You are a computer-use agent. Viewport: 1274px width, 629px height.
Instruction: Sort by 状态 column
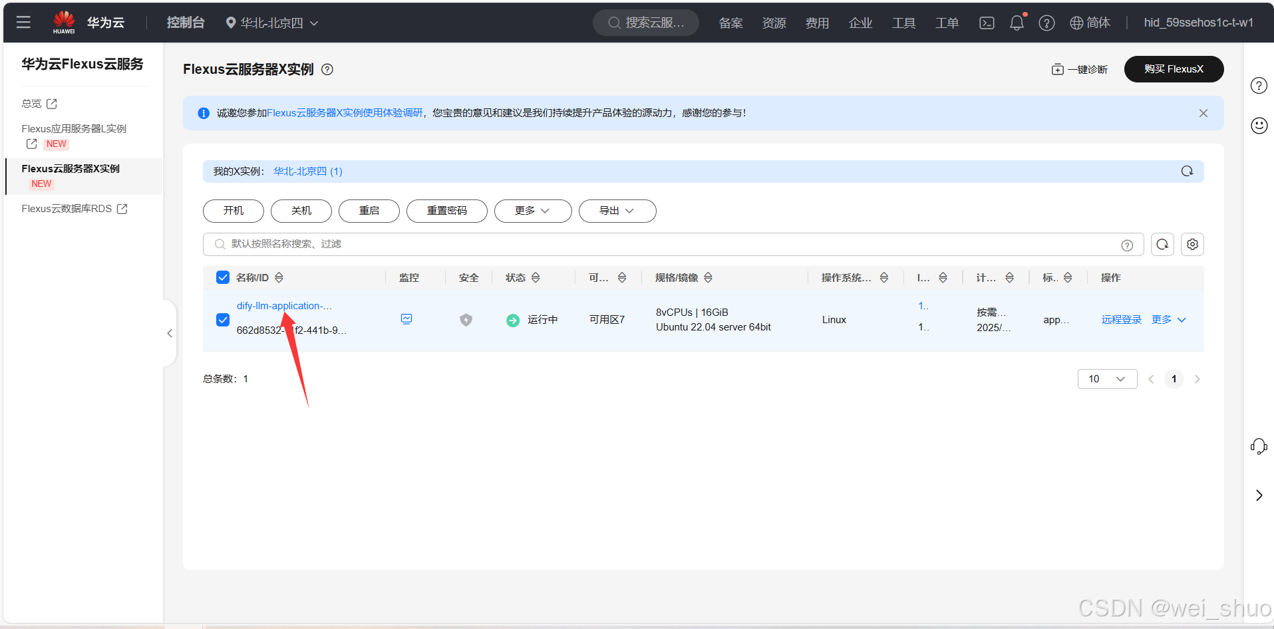click(x=536, y=278)
